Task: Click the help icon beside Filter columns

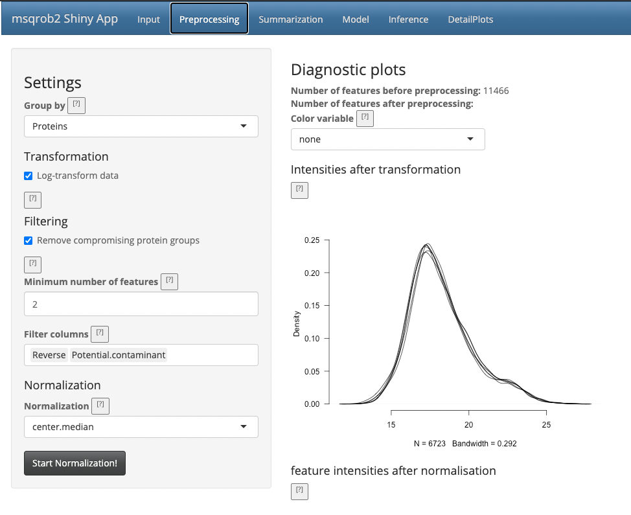Action: (100, 334)
